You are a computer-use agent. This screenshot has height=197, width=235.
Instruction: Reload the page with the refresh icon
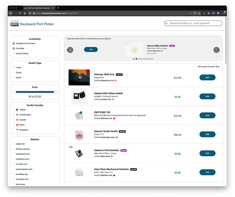click(x=20, y=13)
